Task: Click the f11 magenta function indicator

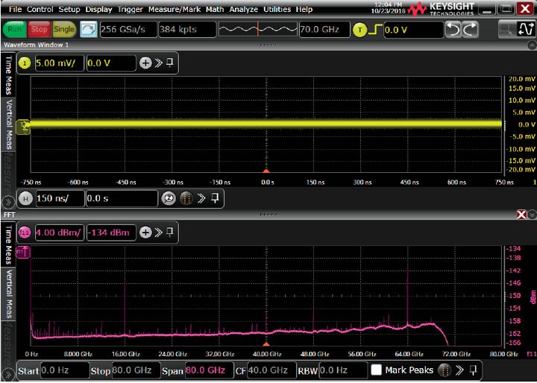Action: click(25, 232)
